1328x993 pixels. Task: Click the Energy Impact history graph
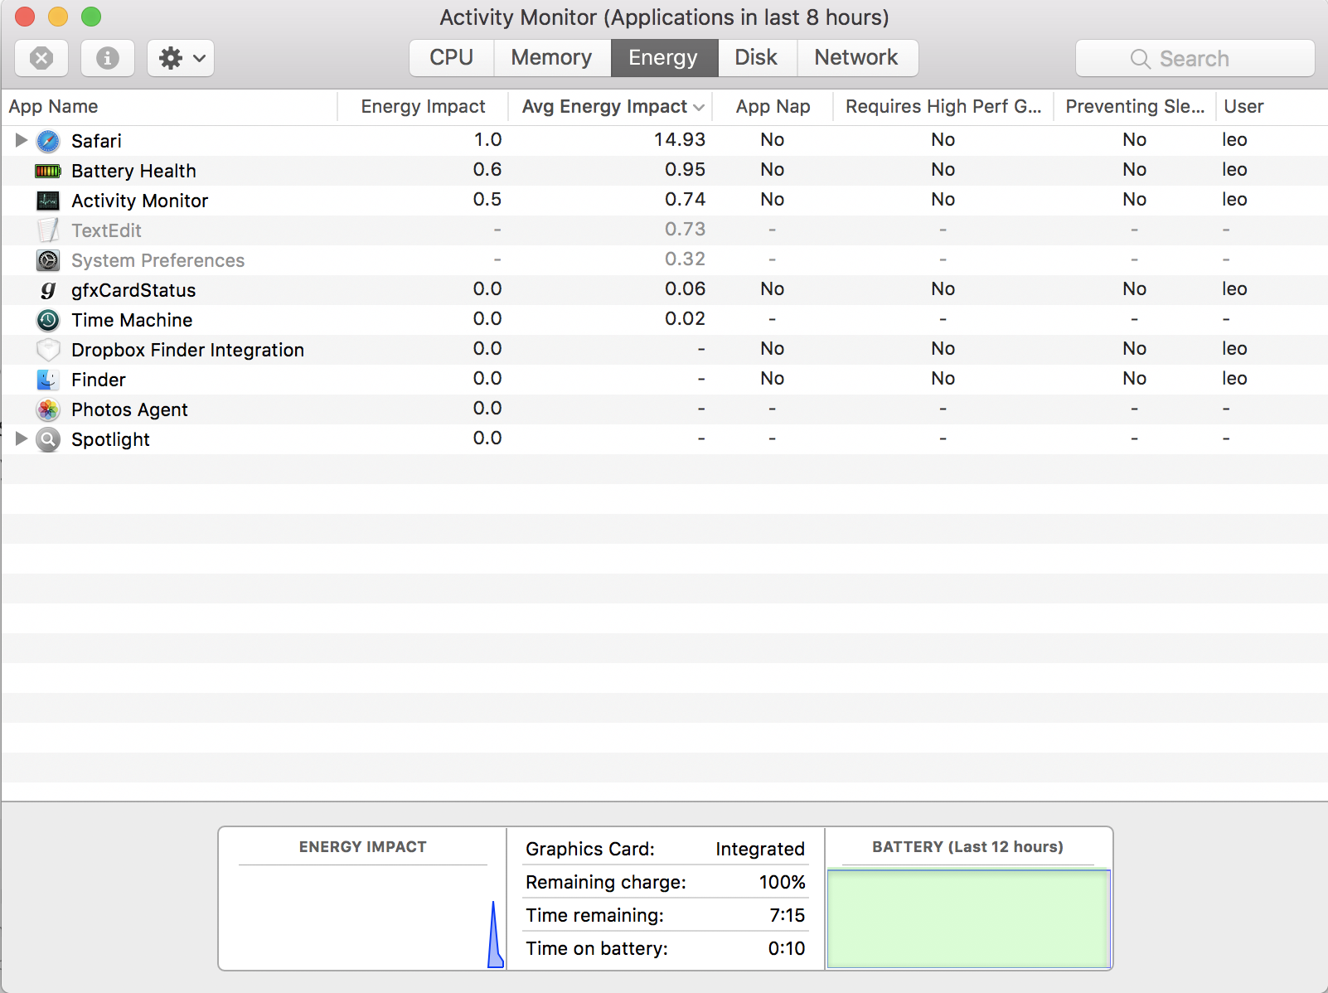pos(363,918)
